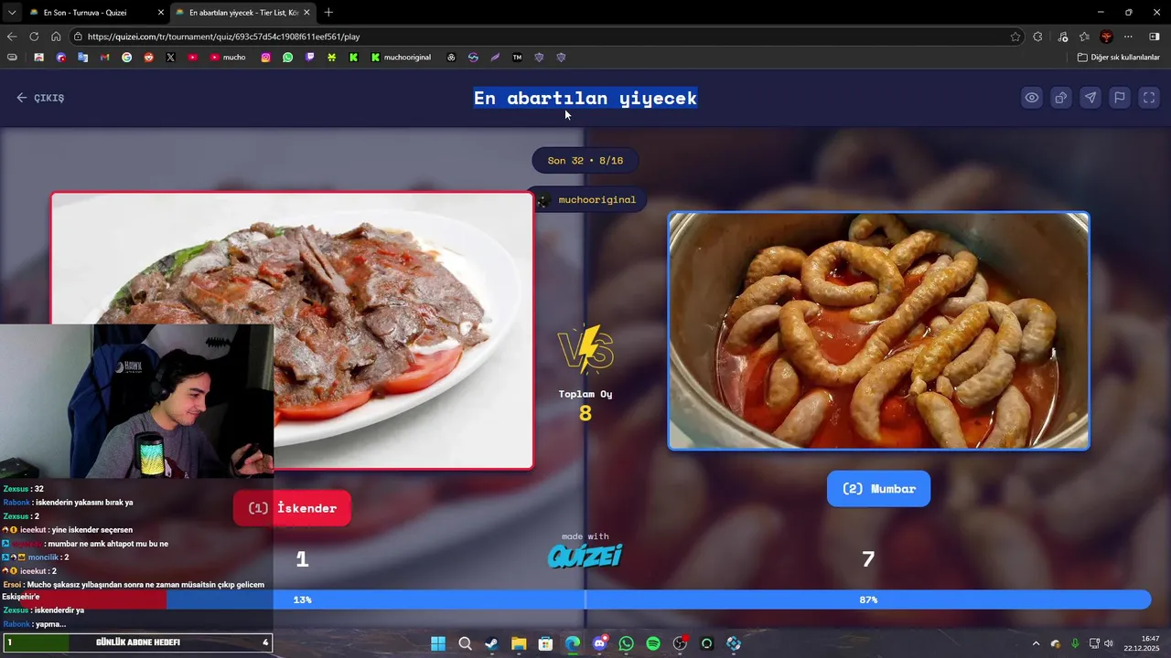Image resolution: width=1171 pixels, height=658 pixels.
Task: Reload the page
Action: click(34, 37)
